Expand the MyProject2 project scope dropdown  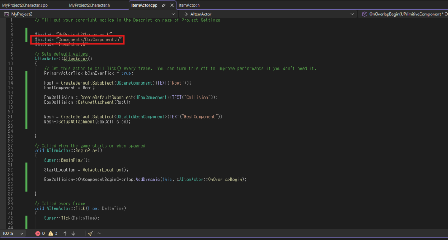174,14
